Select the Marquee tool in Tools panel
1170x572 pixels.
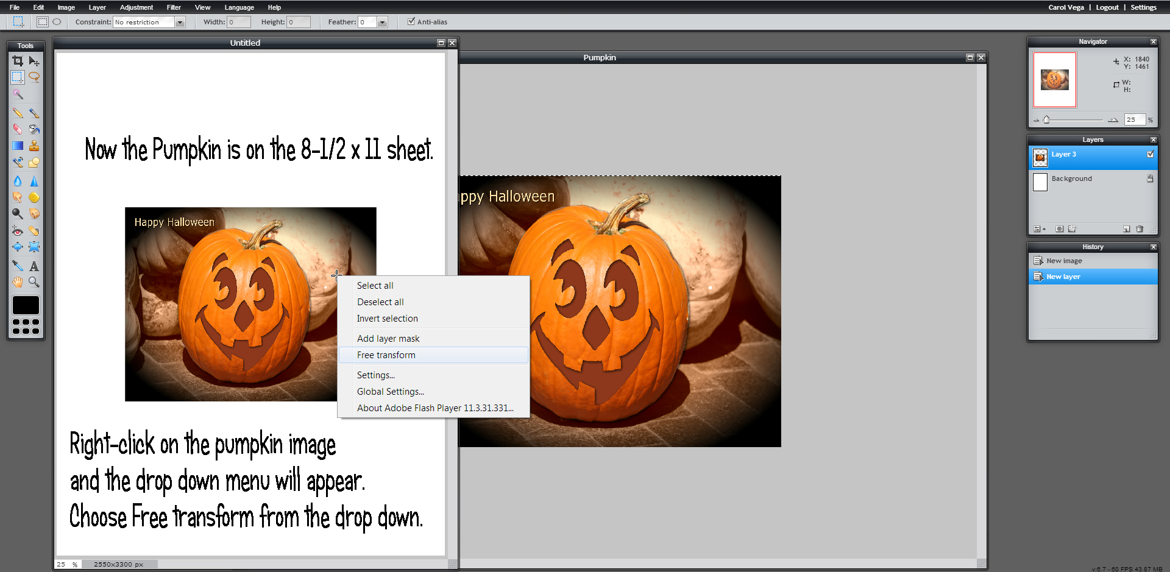tap(18, 77)
